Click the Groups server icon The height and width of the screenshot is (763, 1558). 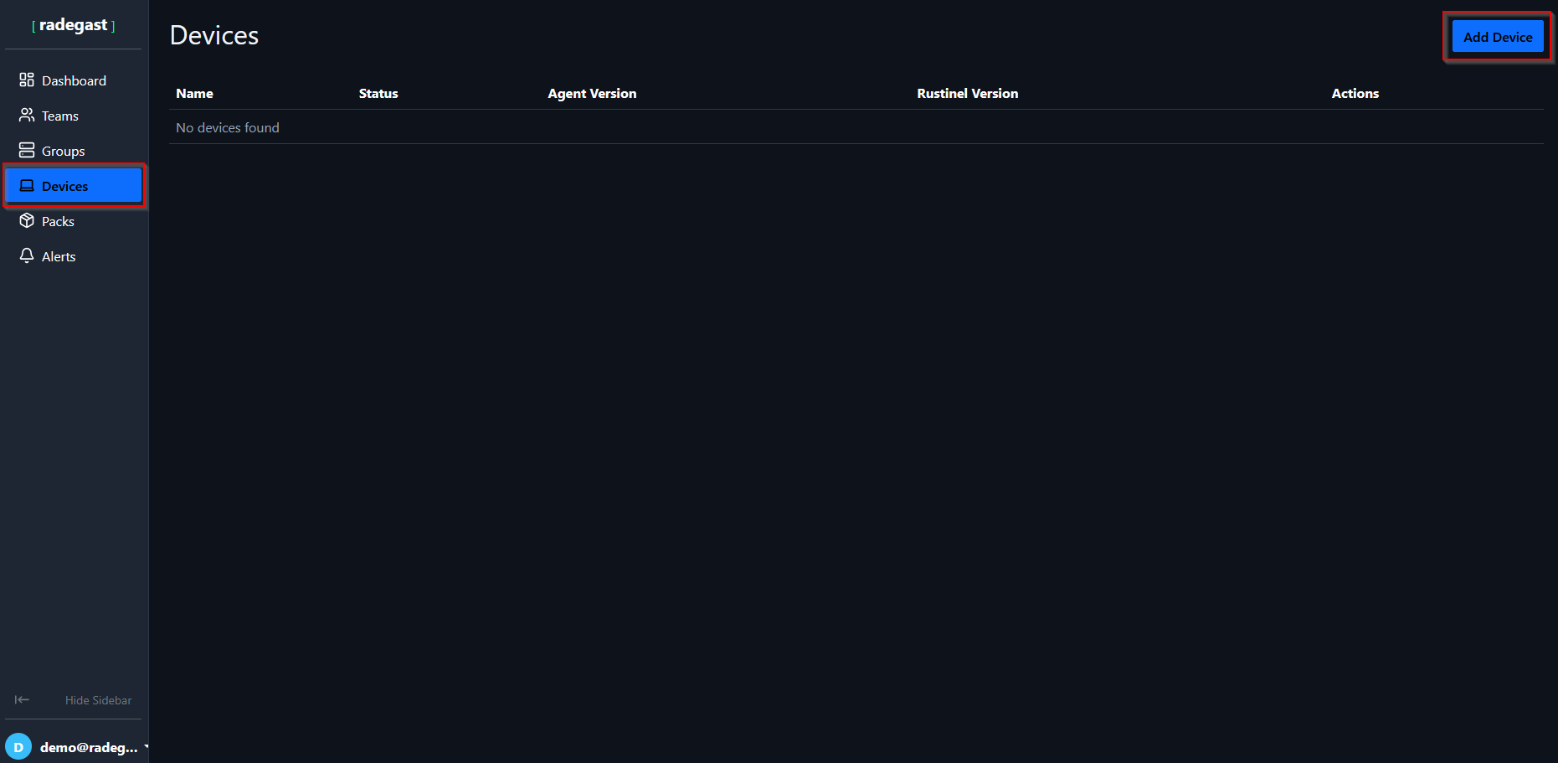27,150
